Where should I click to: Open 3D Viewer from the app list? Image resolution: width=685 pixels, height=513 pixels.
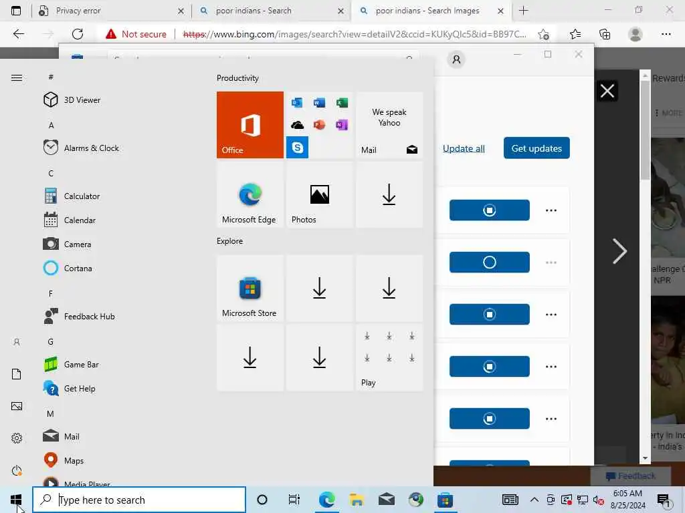tap(72, 100)
